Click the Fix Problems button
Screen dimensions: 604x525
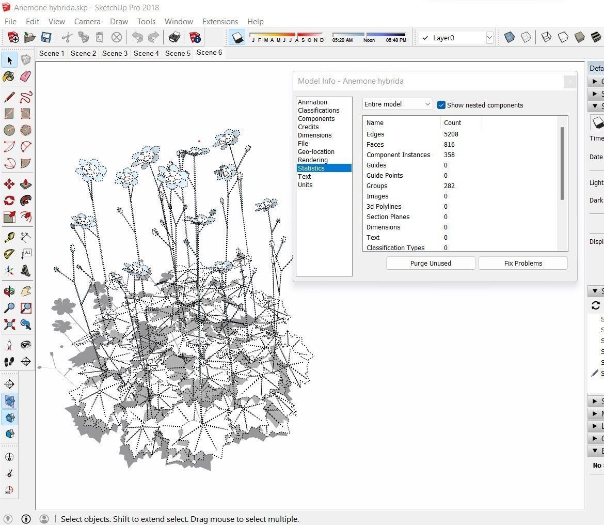(523, 263)
